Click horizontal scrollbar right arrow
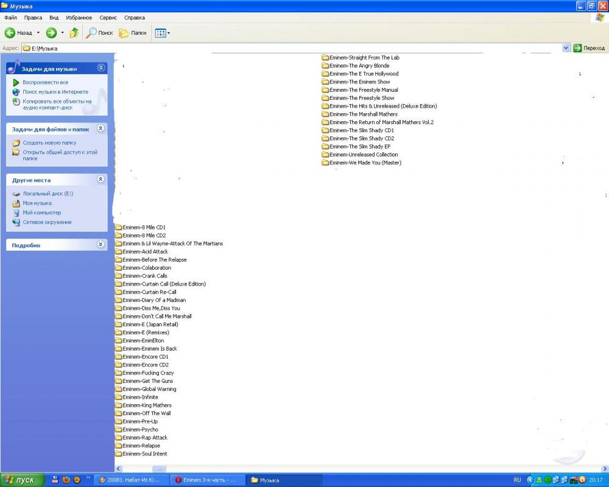Screen dimensions: 609x487 coord(605,469)
